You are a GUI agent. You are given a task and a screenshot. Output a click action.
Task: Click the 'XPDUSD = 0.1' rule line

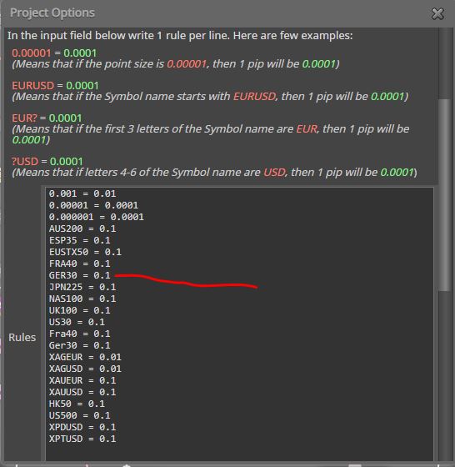(82, 427)
